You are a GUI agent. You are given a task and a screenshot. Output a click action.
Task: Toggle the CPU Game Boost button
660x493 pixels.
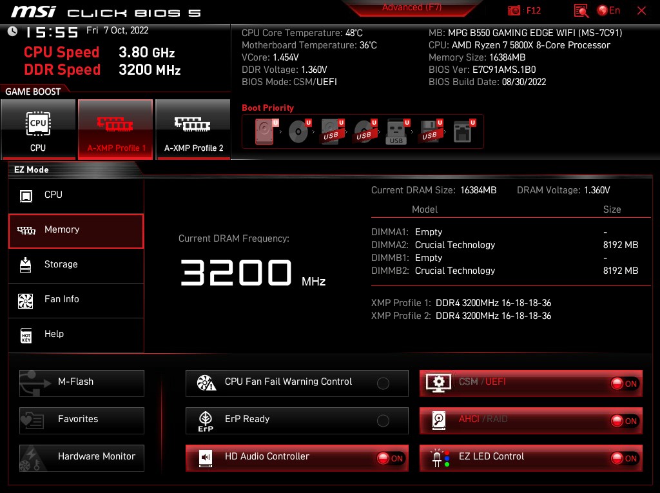coord(38,129)
